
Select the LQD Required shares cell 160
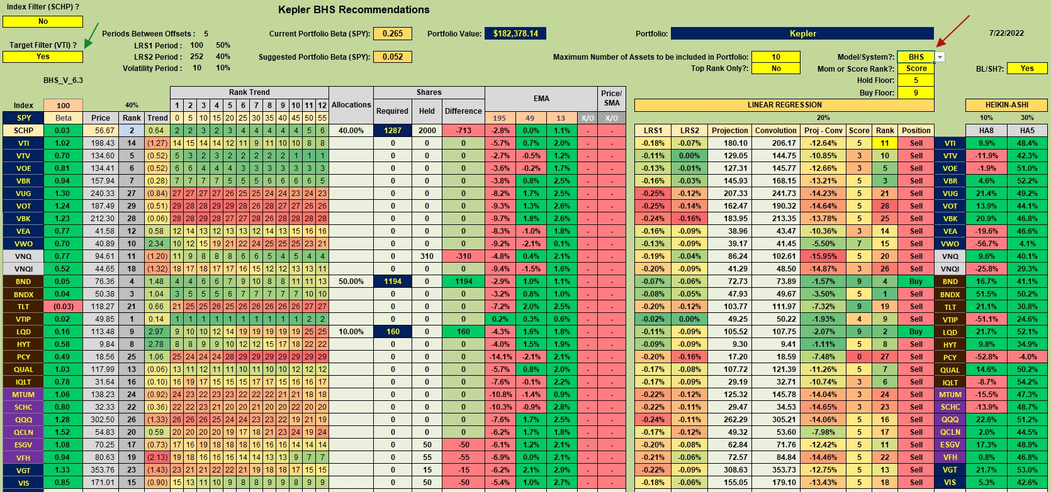(x=393, y=332)
